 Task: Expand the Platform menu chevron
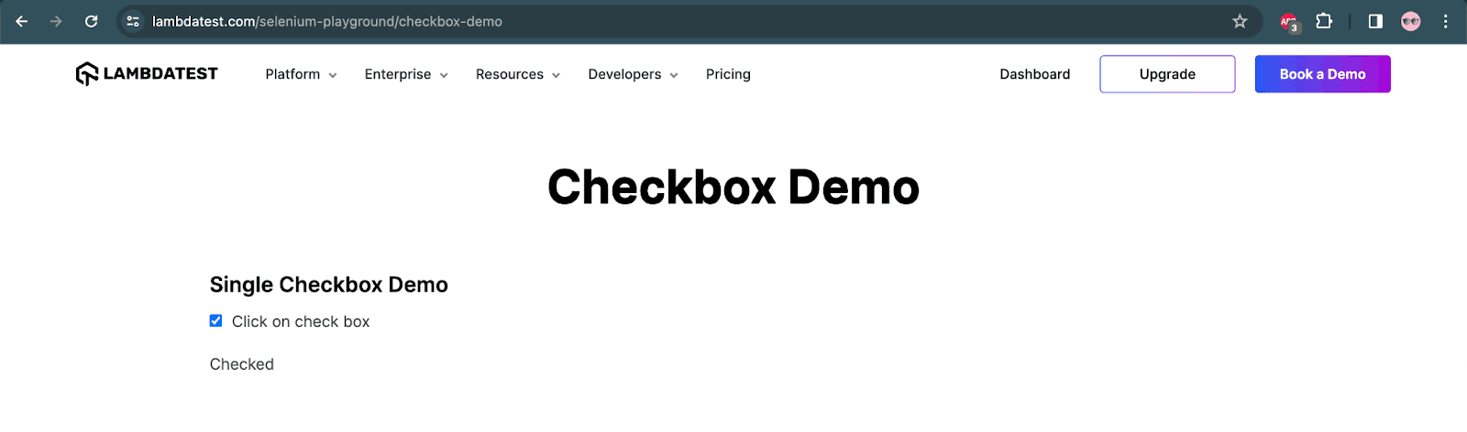tap(333, 75)
